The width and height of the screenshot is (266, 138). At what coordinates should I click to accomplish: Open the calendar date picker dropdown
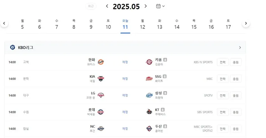tap(160, 6)
